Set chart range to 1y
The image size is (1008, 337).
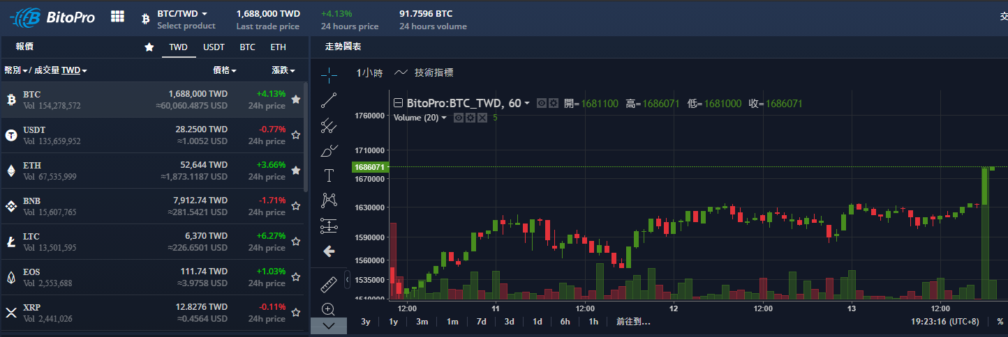394,322
